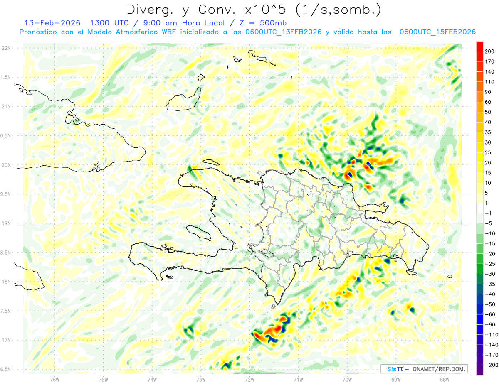Select the "-60" color bar value

(490, 315)
